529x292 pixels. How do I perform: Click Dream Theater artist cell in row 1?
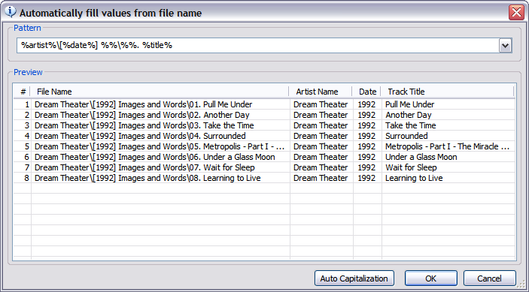click(321, 104)
